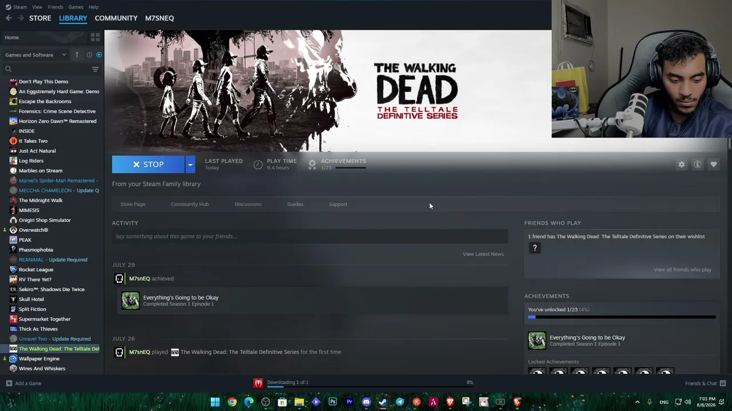Screen dimensions: 732x411
Task: Click the library search magnifier icon
Action: pyautogui.click(x=8, y=69)
